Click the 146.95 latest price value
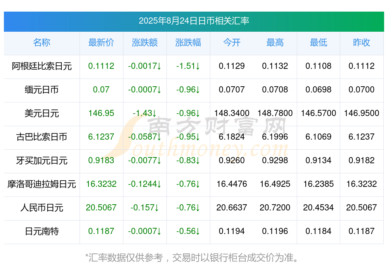388x270 pixels. pos(101,113)
